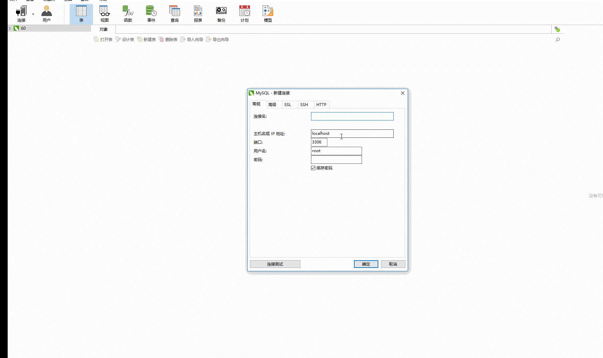Click New Table (新建表) button

point(146,39)
